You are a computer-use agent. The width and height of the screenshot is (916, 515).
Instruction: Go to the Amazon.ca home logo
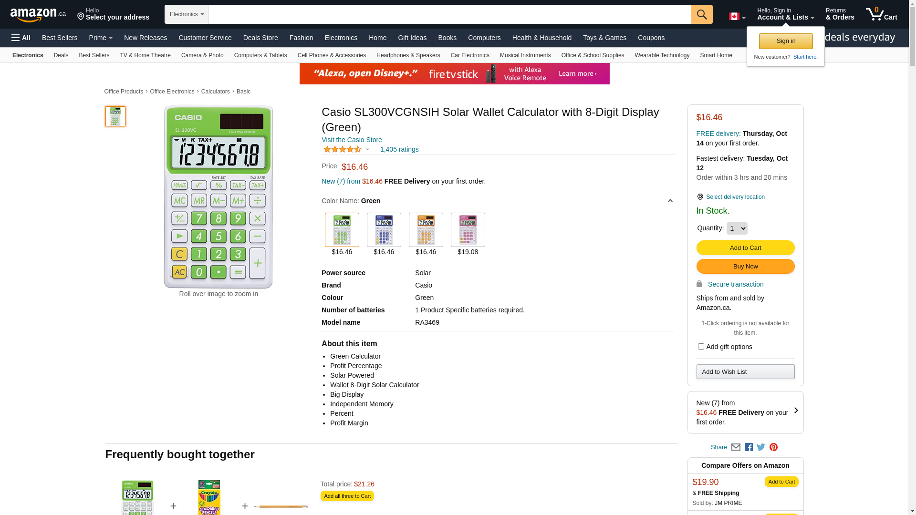38,15
